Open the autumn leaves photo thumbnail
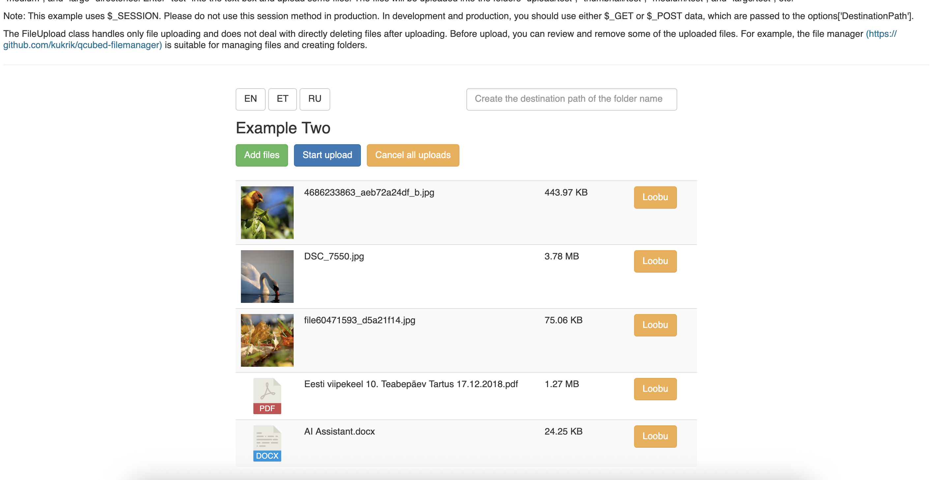This screenshot has height=480, width=934. pyautogui.click(x=267, y=340)
